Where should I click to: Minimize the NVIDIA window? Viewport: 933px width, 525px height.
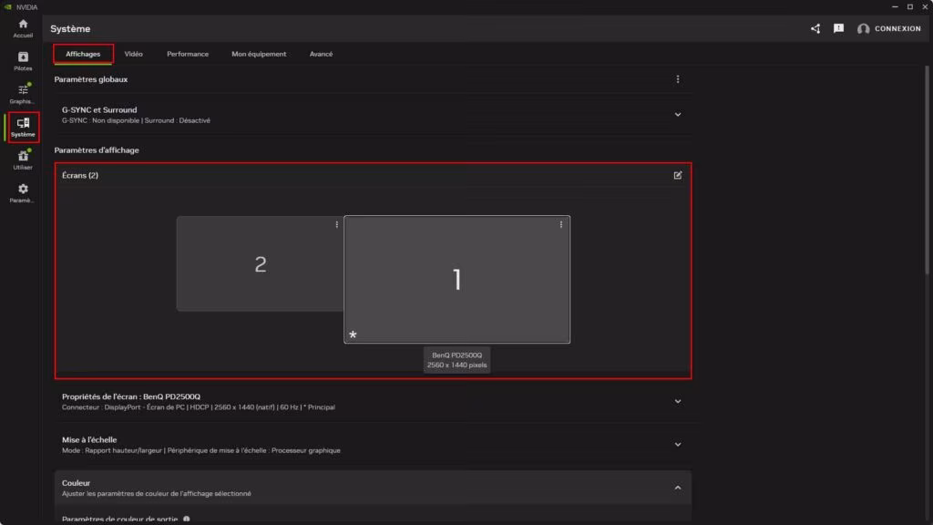(x=895, y=6)
